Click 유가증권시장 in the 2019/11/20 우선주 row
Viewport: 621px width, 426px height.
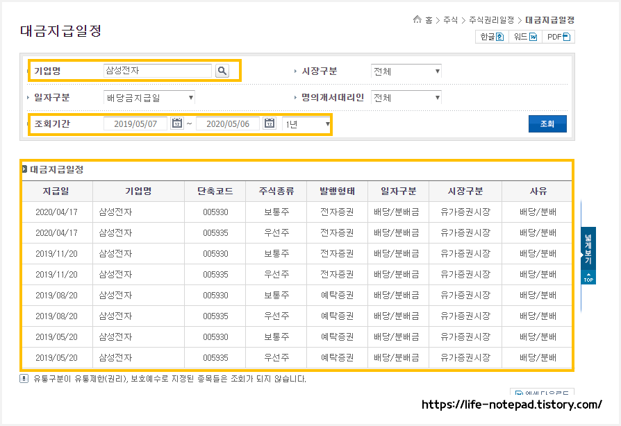(x=465, y=275)
